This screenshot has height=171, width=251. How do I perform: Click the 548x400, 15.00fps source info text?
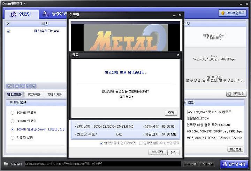click(x=214, y=59)
